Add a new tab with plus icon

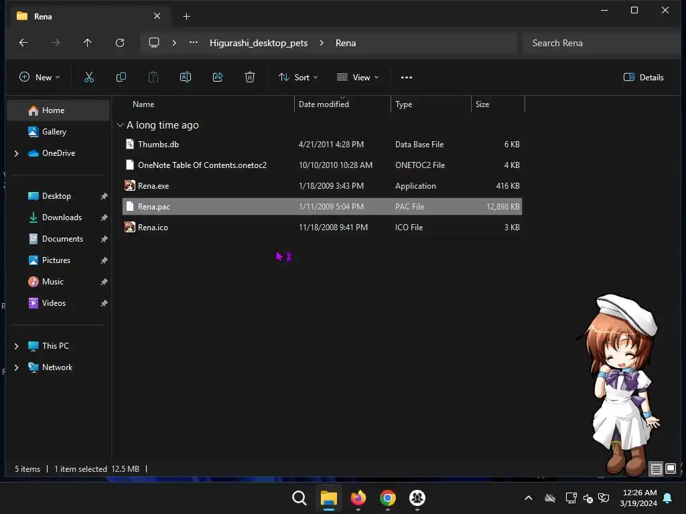click(186, 17)
